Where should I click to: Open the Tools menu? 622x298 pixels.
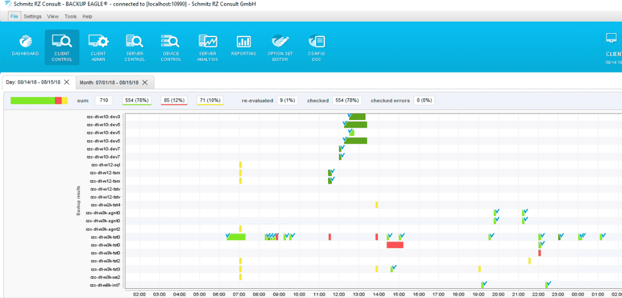pos(70,17)
